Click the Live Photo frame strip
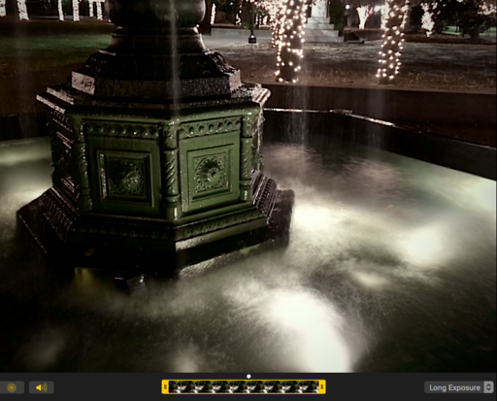This screenshot has height=401, width=497. pos(244,386)
